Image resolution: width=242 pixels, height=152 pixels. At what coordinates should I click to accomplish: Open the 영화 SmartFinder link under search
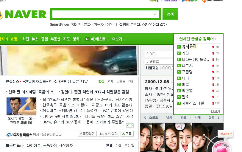coord(87,24)
